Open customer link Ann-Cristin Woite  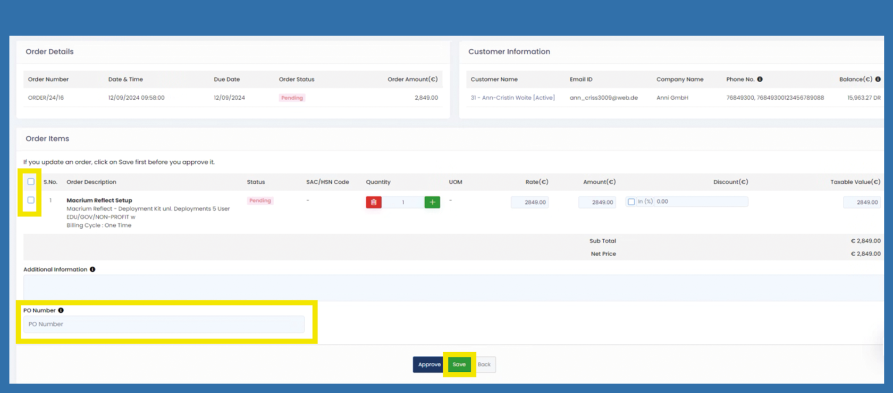pyautogui.click(x=512, y=98)
